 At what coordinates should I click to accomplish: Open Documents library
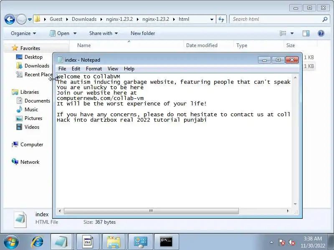37,101
